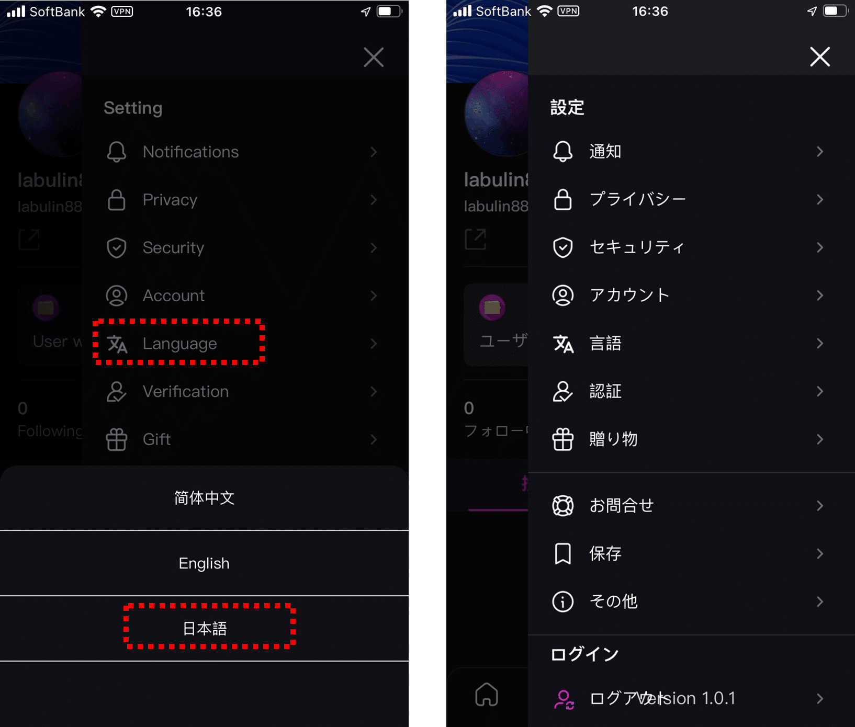Tap the gift box icon beside 贈り物
This screenshot has height=727, width=855.
point(563,439)
